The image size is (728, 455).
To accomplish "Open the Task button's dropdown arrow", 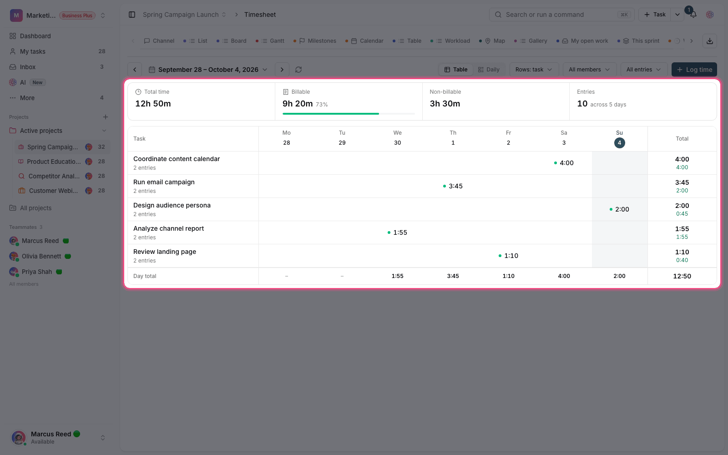I will tap(677, 15).
